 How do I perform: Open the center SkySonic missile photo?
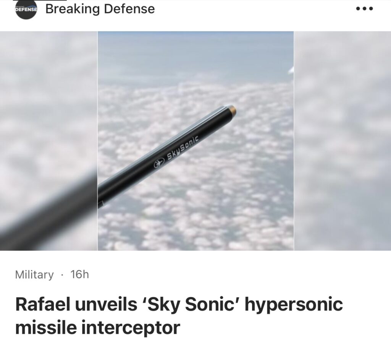(196, 141)
